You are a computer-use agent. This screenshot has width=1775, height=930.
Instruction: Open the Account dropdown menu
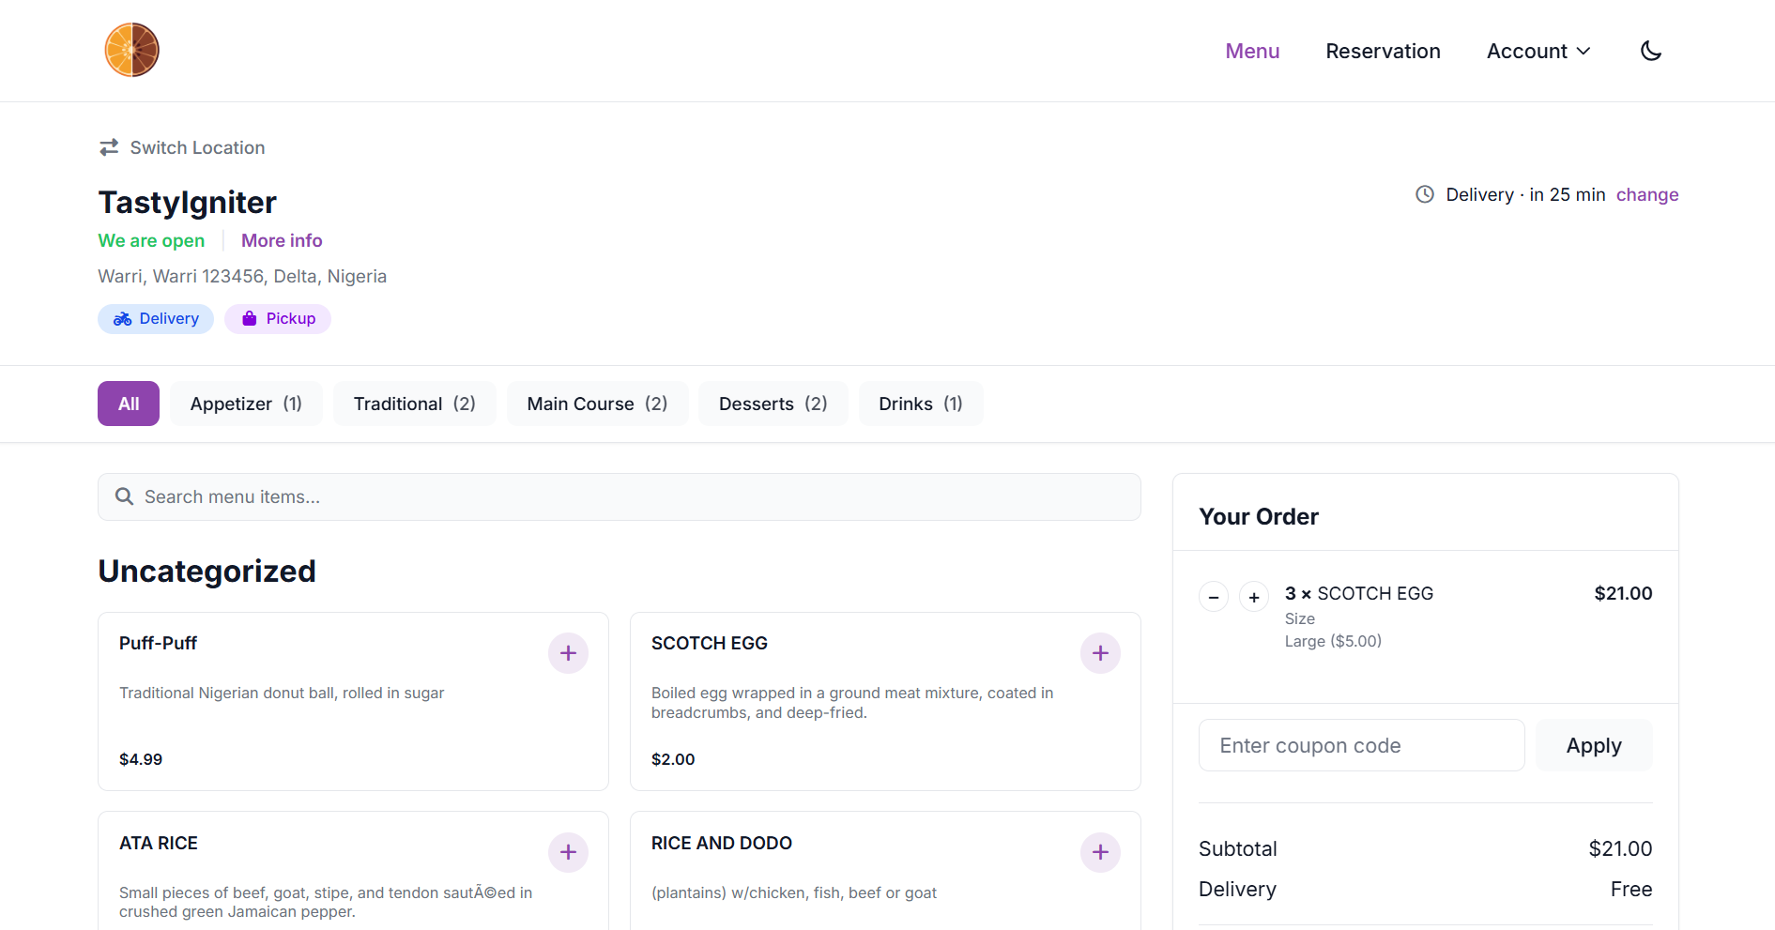point(1538,51)
